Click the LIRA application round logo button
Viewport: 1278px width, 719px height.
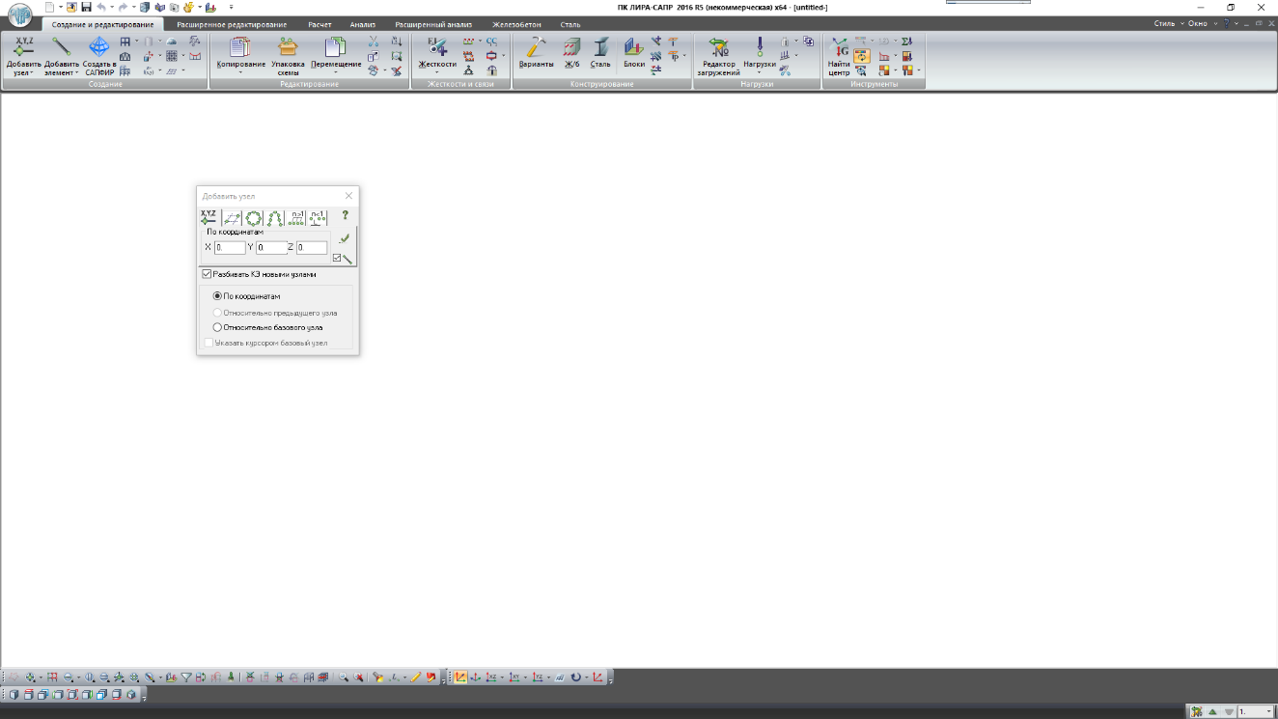[19, 16]
